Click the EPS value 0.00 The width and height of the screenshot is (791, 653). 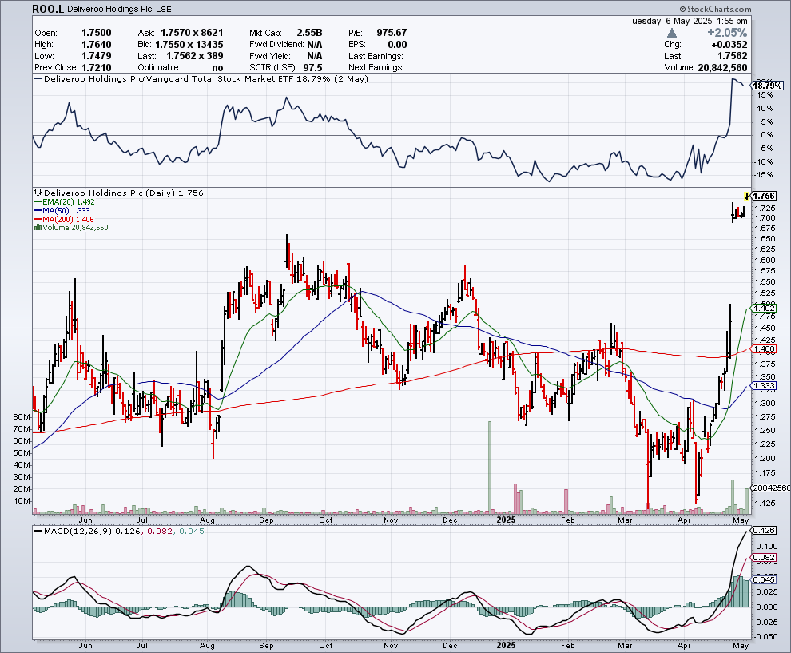tap(398, 45)
